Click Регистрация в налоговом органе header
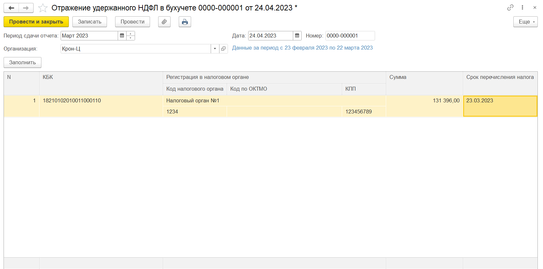This screenshot has height=269, width=543. pos(274,77)
